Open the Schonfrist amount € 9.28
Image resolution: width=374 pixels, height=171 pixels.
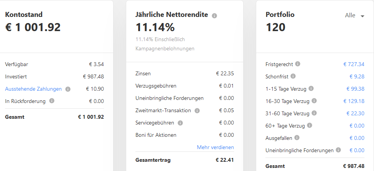tap(357, 77)
